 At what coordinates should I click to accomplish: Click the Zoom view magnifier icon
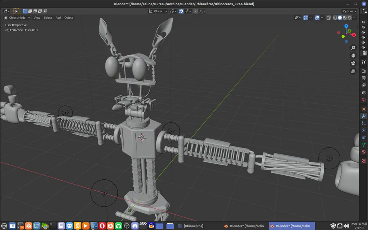353,48
